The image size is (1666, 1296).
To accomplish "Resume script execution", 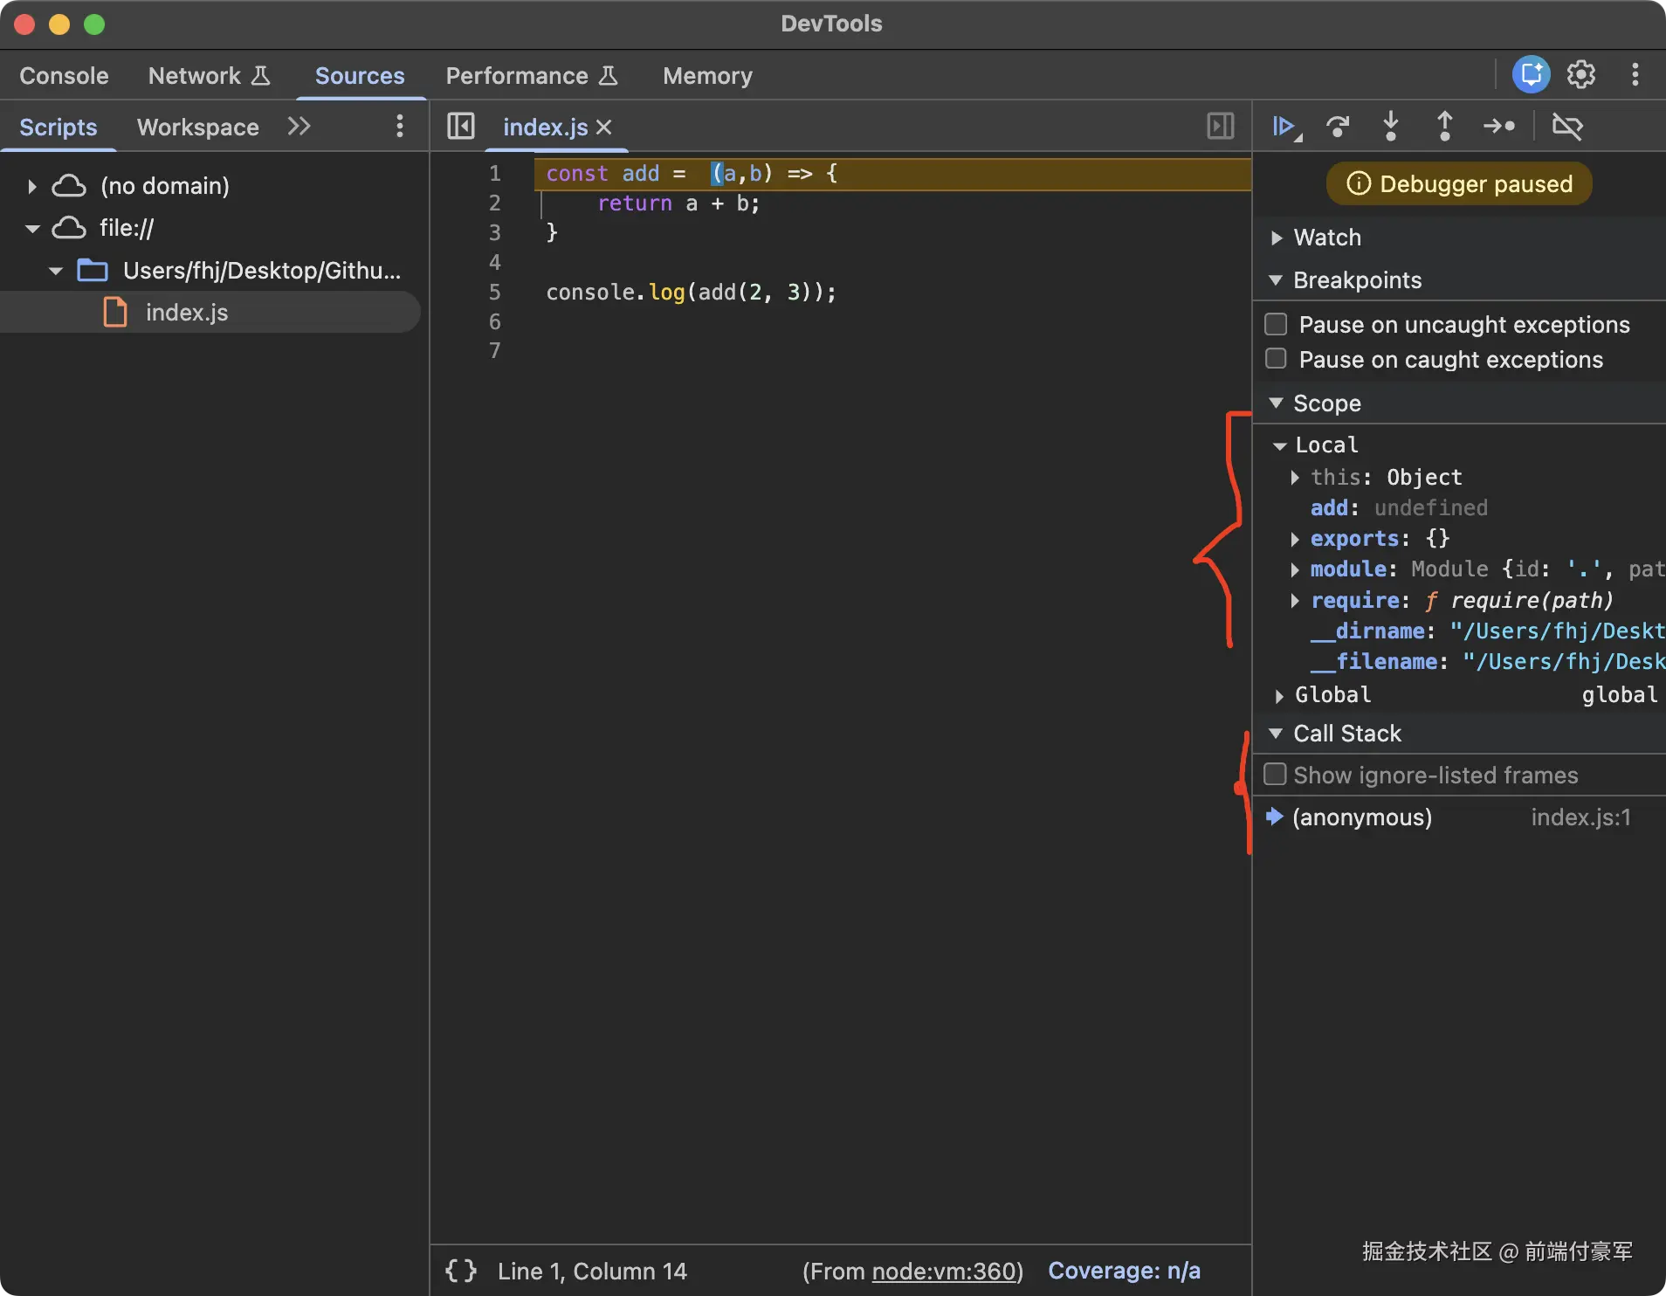I will pyautogui.click(x=1284, y=127).
